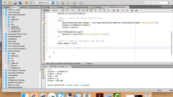This screenshot has width=173, height=97.
Task: Click the Shift Line Left icon
Action: (114, 10)
